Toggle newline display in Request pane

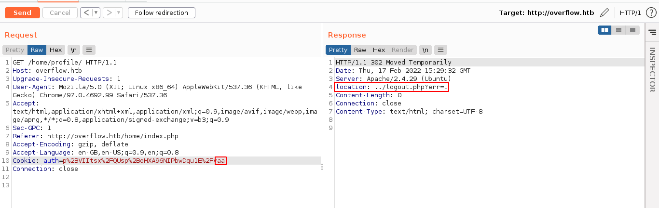tap(74, 50)
